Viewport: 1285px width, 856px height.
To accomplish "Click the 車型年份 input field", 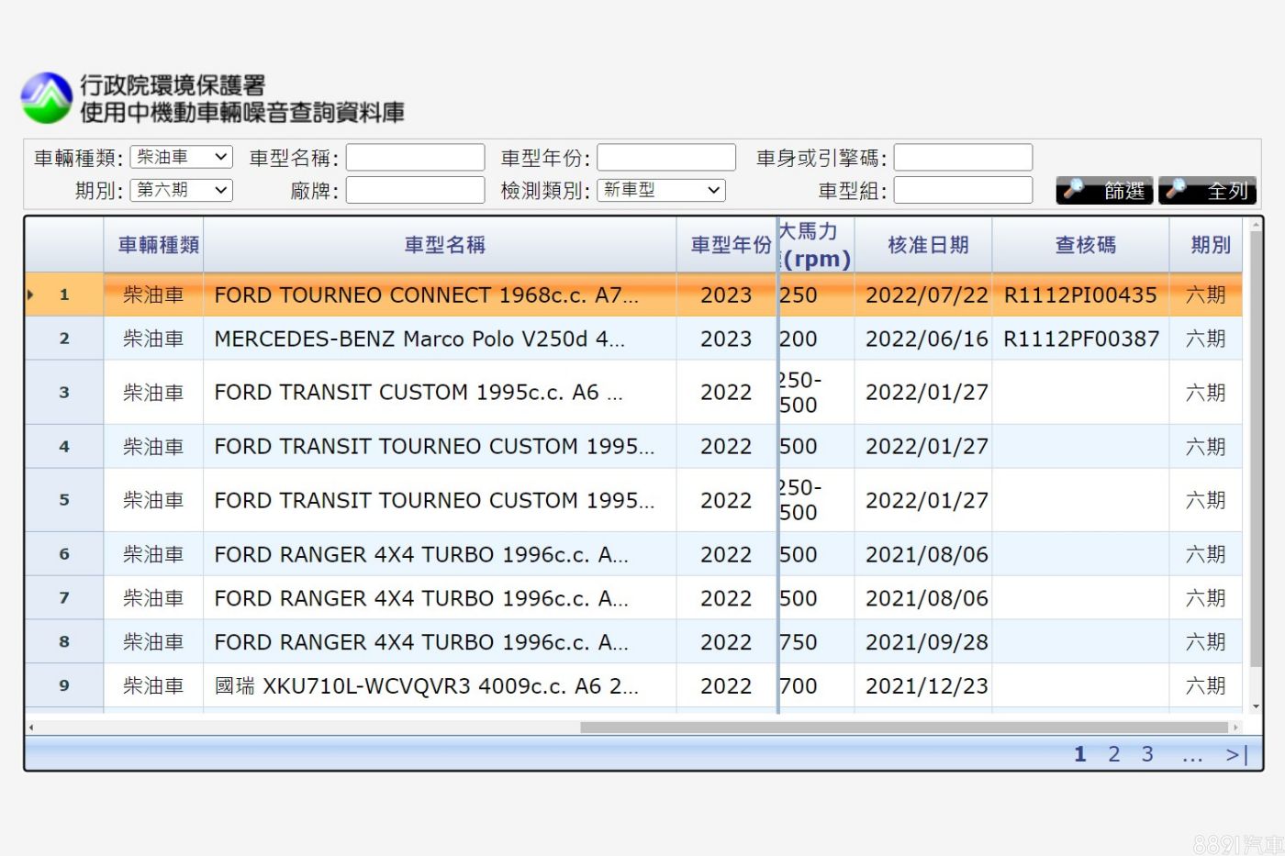I will pos(666,157).
